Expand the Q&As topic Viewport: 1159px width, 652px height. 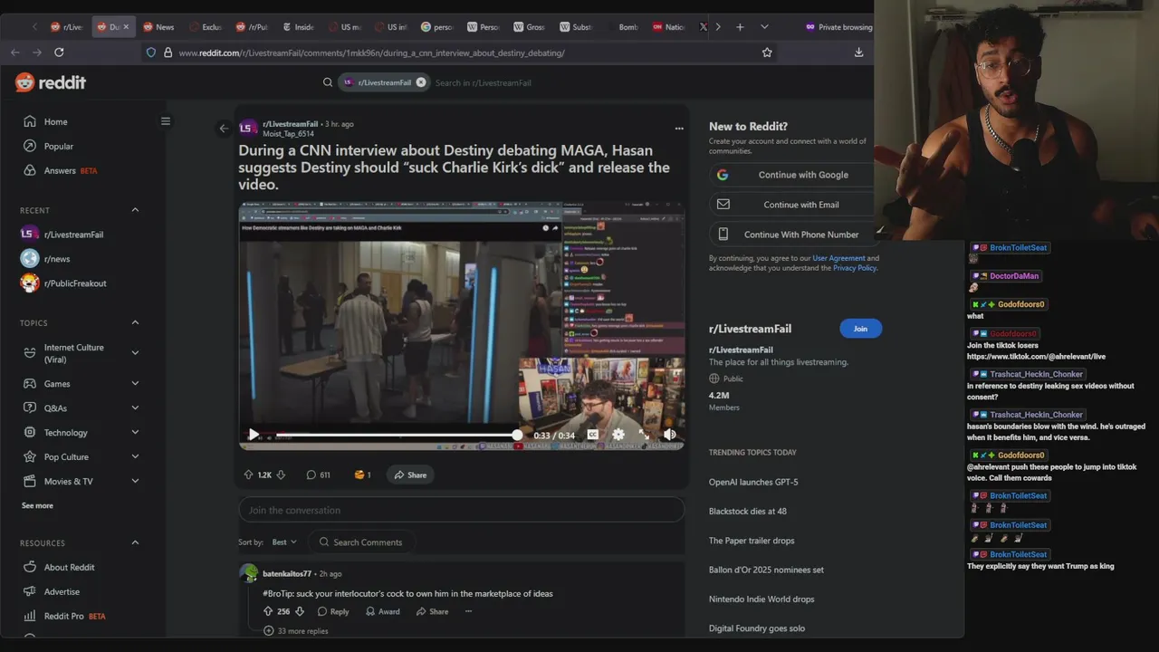(x=135, y=408)
